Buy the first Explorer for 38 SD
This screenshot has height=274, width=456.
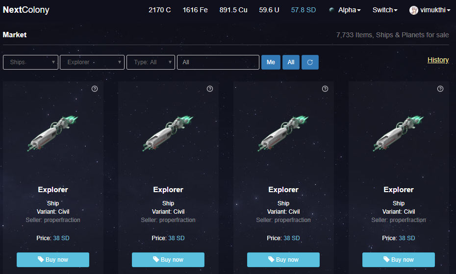(53, 260)
